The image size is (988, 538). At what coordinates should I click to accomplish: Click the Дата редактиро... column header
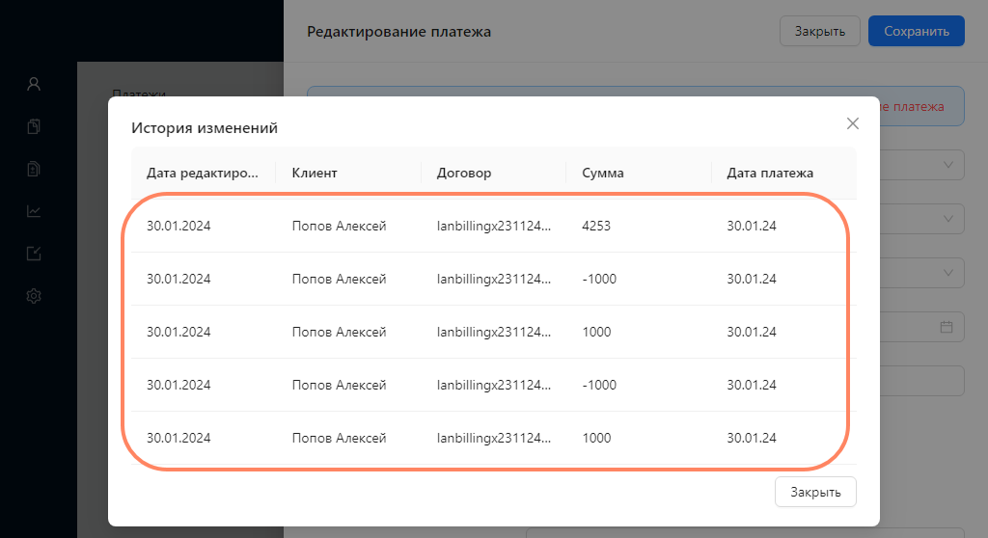(x=203, y=174)
